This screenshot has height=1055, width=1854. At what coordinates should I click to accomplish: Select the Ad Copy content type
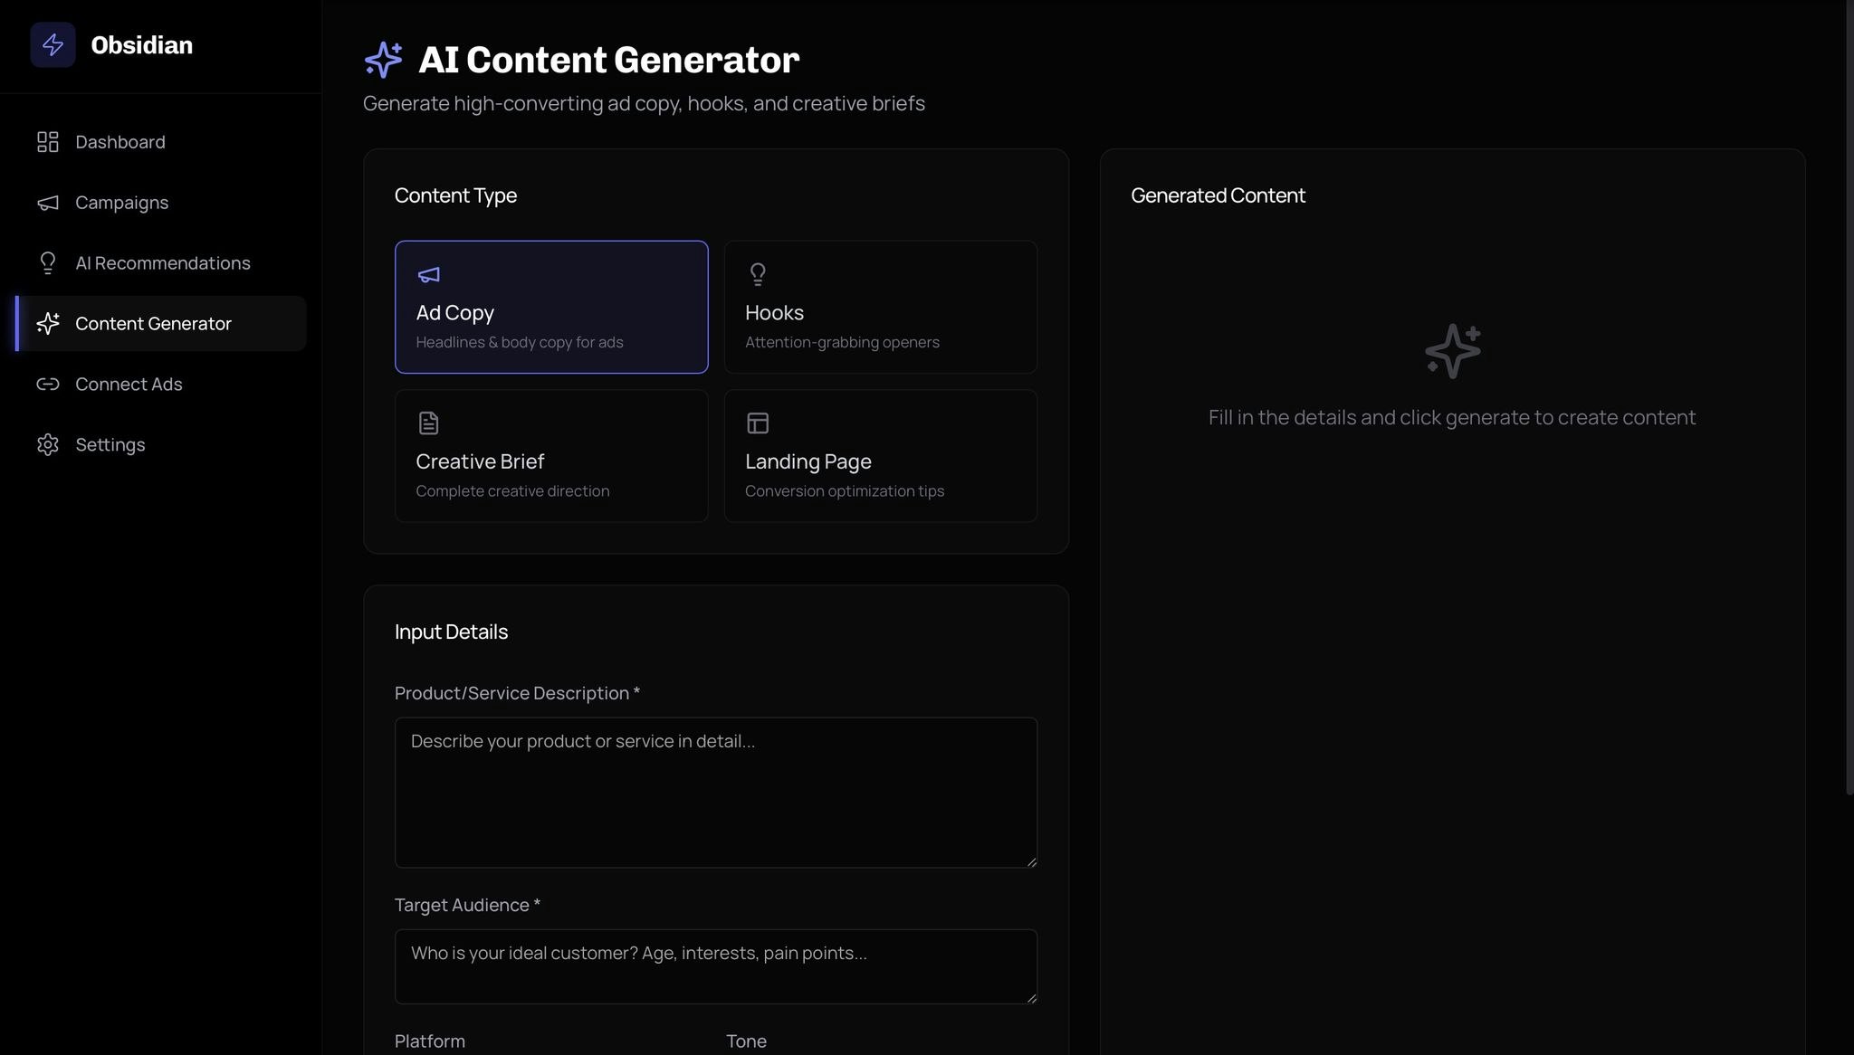550,307
